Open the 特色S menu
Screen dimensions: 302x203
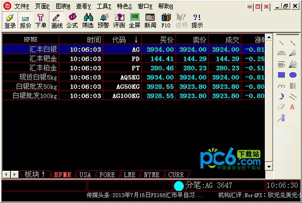pyautogui.click(x=125, y=7)
